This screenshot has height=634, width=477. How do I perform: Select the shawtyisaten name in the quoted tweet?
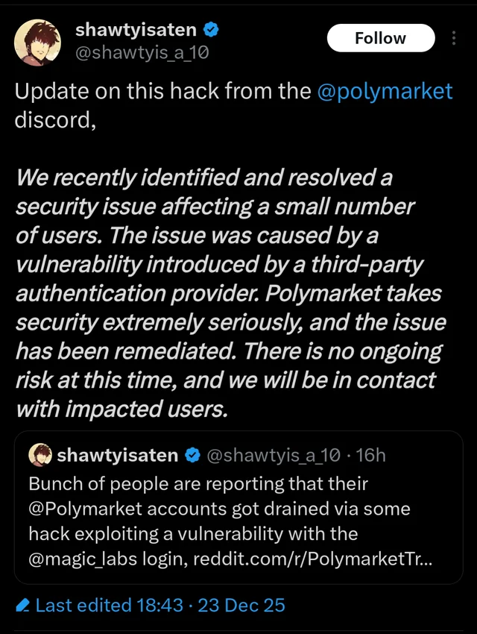(x=118, y=455)
